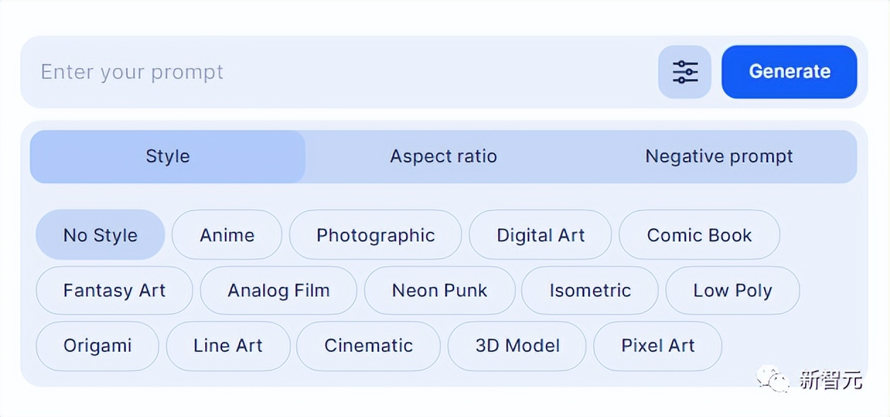Select the Origami style

coord(98,346)
